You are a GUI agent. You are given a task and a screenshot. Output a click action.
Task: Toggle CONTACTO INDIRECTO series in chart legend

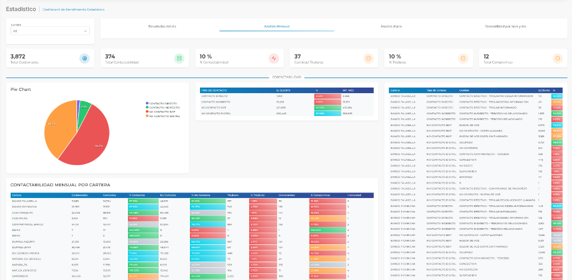point(147,106)
